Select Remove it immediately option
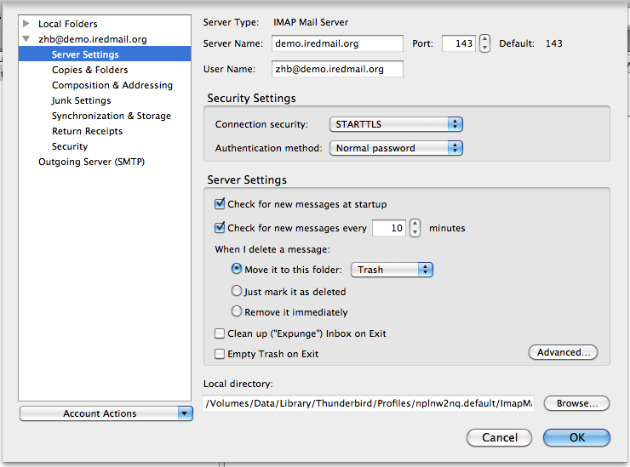 pos(237,311)
